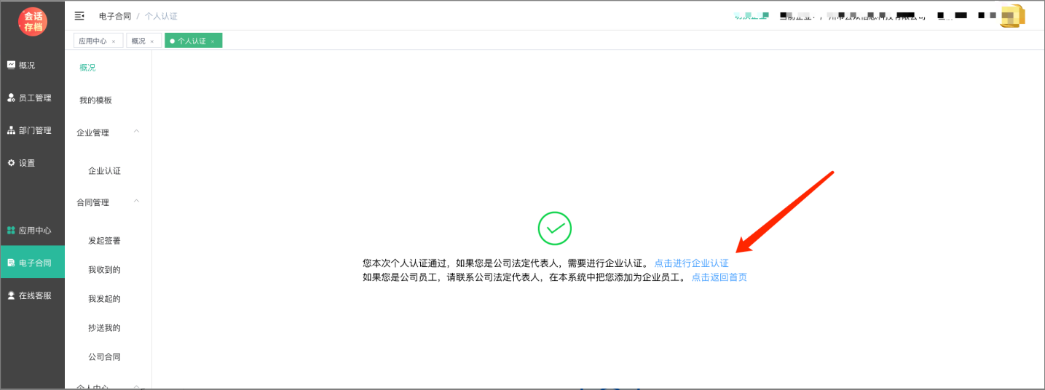Open 应用中心 in the sidebar
Screen dimensions: 1045x390
click(x=34, y=230)
